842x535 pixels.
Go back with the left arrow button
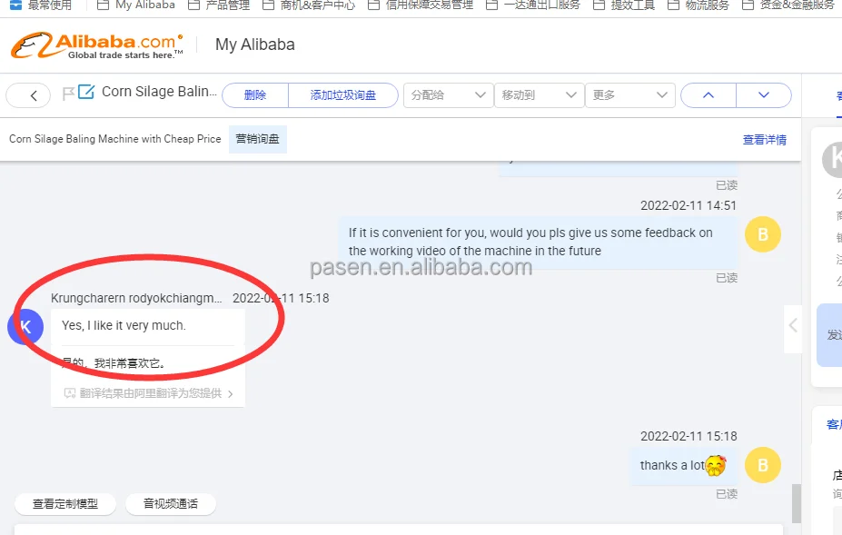[28, 95]
